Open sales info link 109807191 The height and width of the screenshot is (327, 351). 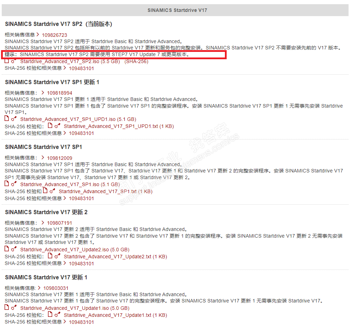pyautogui.click(x=60, y=223)
